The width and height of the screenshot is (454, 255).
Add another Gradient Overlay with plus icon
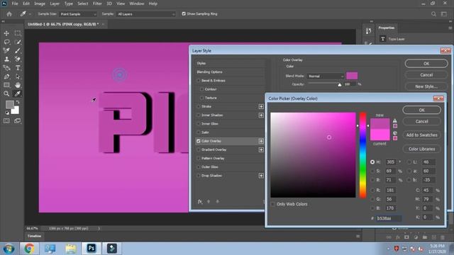tap(261, 149)
